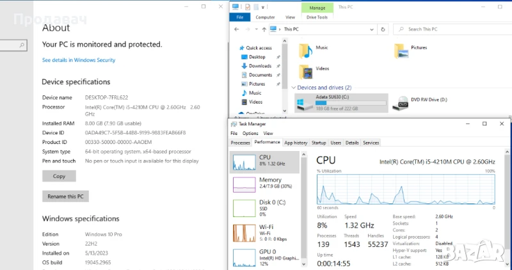The height and width of the screenshot is (270, 512).
Task: Open See details in Windows Security link
Action: coord(79,60)
